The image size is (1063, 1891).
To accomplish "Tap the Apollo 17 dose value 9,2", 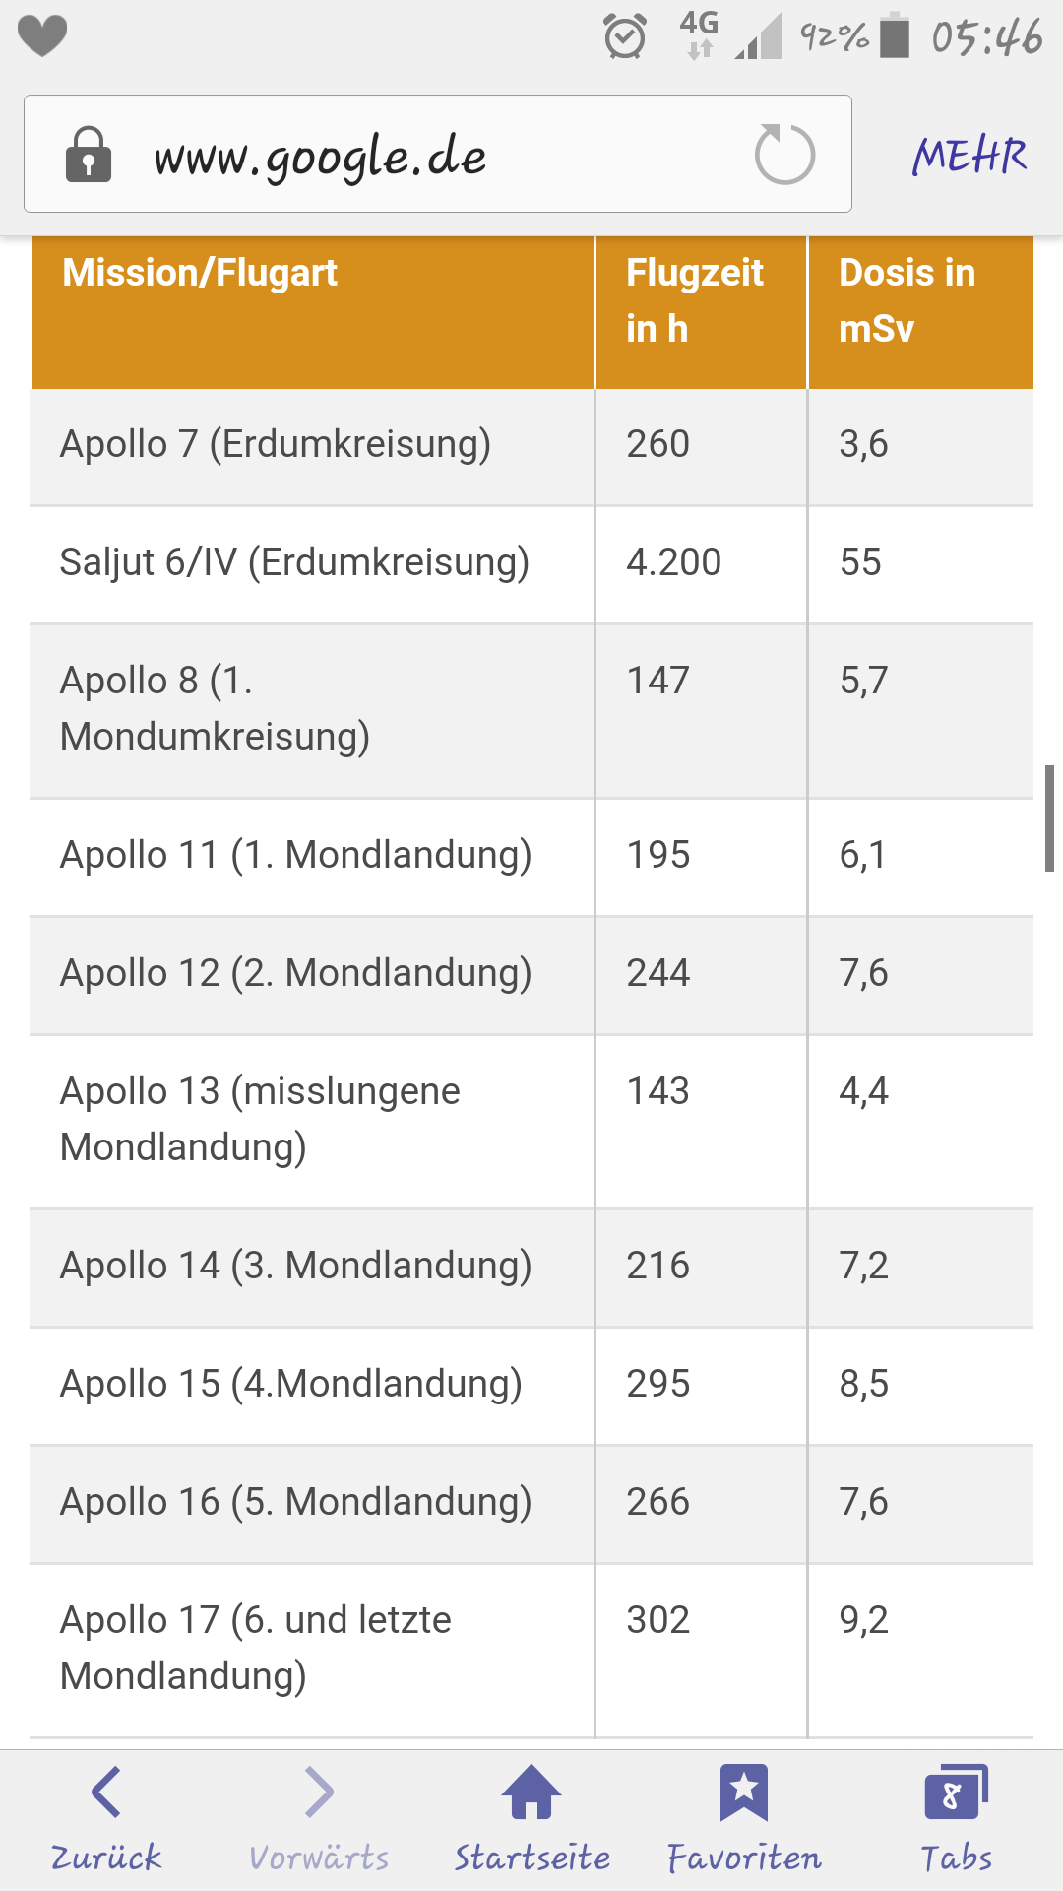I will 863,1620.
